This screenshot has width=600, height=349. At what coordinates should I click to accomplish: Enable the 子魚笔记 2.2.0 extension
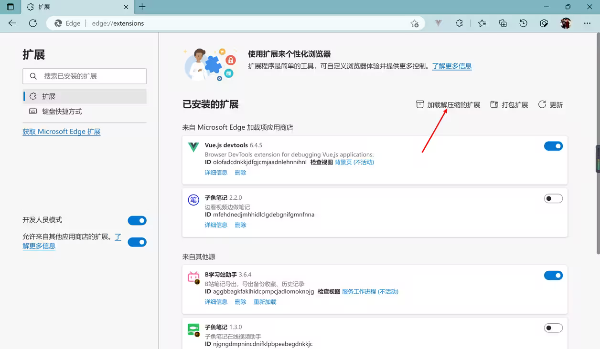pos(553,198)
